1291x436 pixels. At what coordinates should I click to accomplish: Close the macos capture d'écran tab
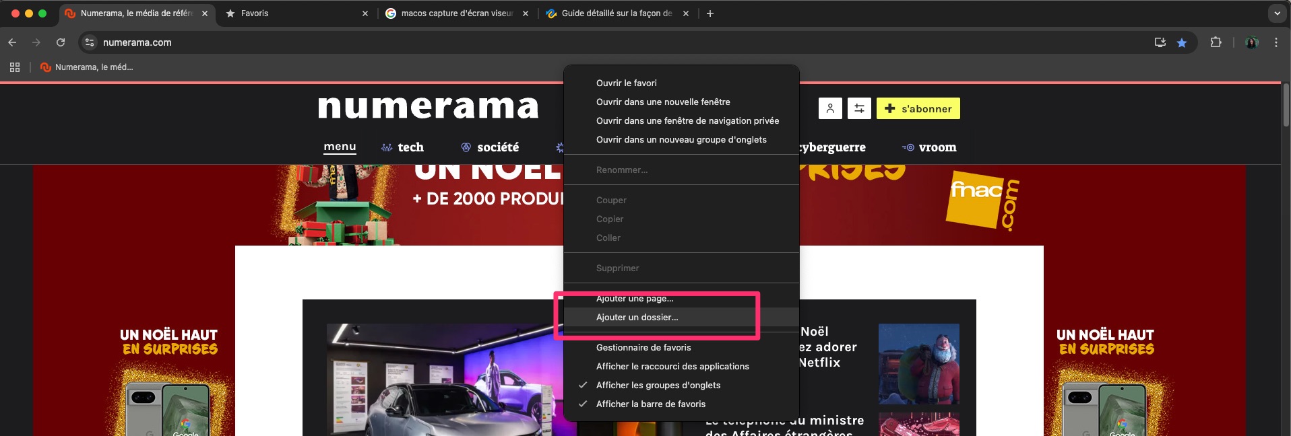pyautogui.click(x=526, y=13)
